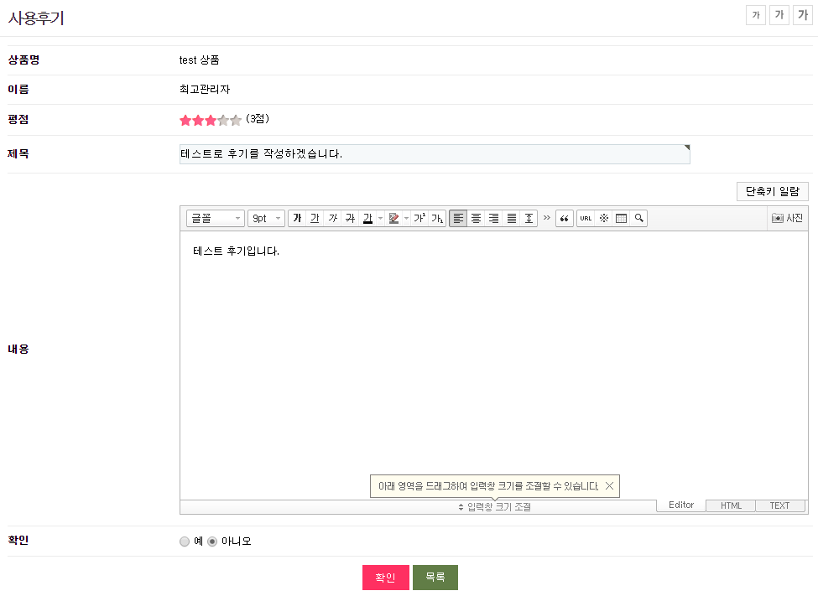This screenshot has width=818, height=596.
Task: Open the 글꼴 font dropdown
Action: coord(216,218)
